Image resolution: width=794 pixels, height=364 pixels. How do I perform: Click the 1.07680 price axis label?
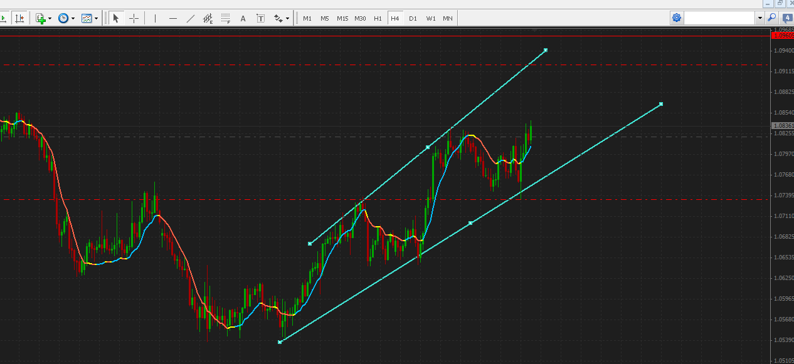(x=783, y=174)
